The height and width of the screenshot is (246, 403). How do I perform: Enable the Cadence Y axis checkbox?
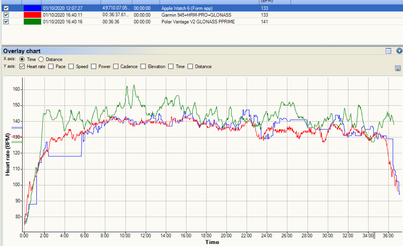click(x=116, y=67)
